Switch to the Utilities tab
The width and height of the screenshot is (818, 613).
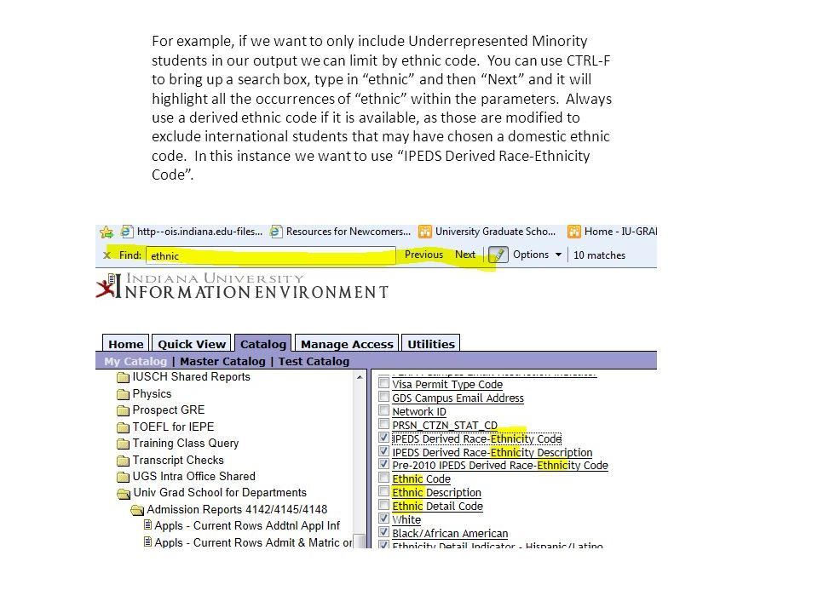coord(431,343)
